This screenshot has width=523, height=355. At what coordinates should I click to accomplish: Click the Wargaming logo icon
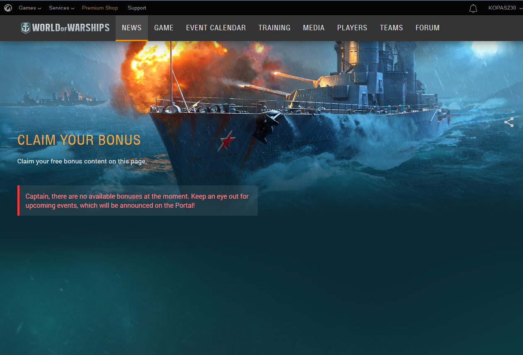tap(8, 8)
